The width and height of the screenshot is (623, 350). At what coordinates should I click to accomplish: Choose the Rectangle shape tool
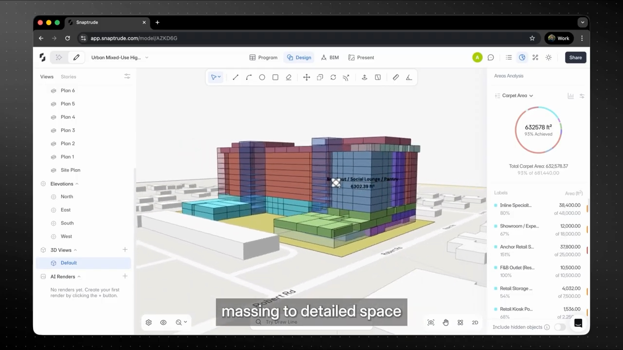tap(275, 77)
